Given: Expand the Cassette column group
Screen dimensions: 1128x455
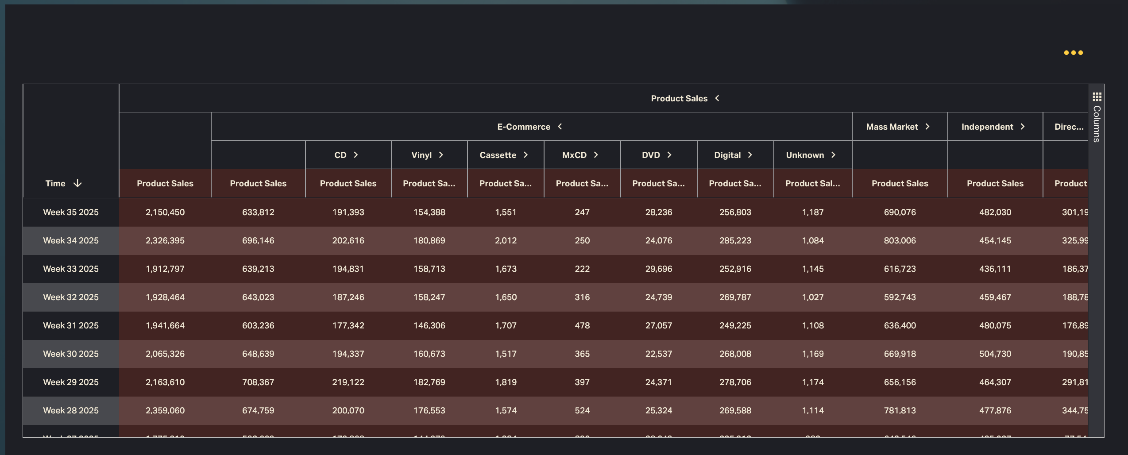Looking at the screenshot, I should [x=525, y=155].
